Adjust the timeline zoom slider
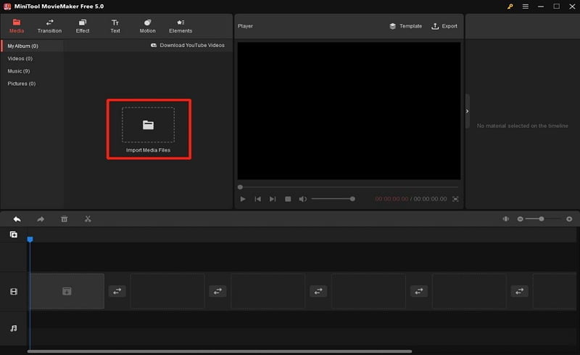 tap(544, 219)
